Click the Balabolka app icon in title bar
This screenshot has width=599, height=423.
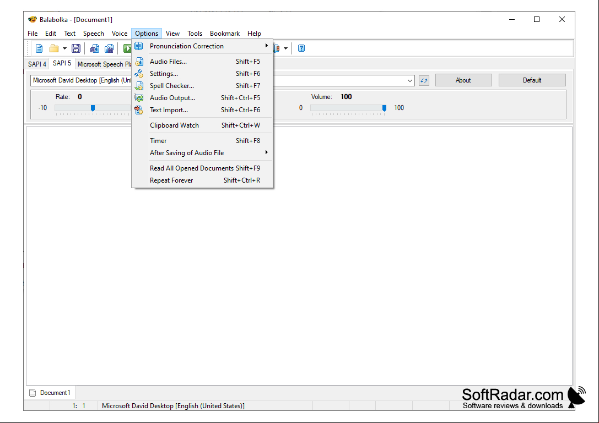click(33, 19)
